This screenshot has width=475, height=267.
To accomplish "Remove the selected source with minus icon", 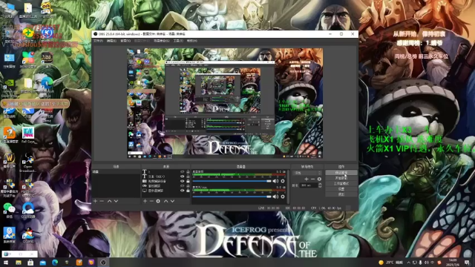I will [151, 201].
